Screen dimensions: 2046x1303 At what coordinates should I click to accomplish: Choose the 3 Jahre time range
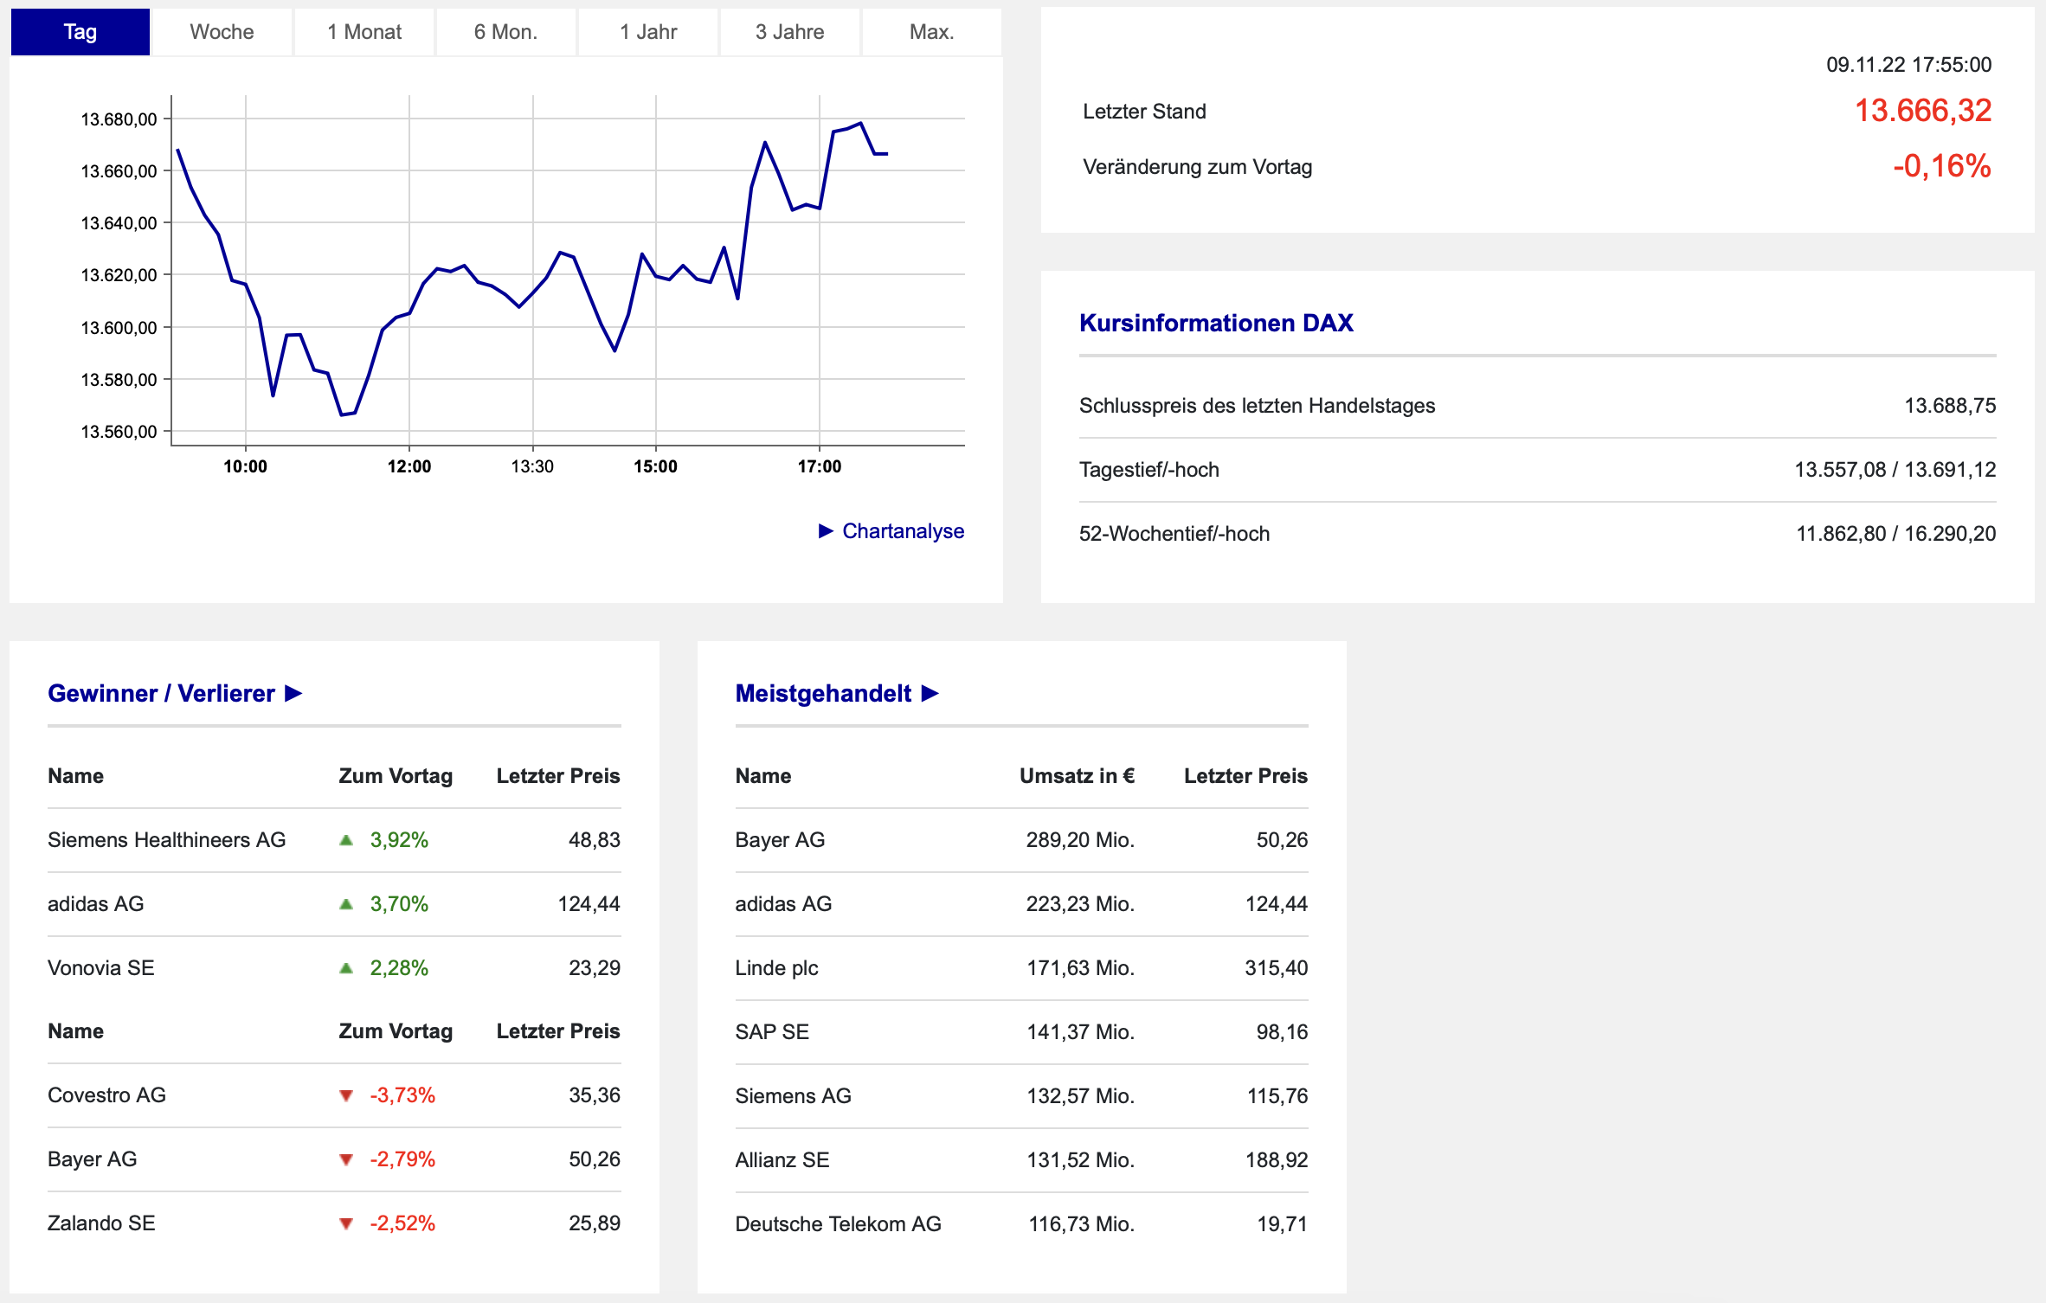(x=789, y=32)
